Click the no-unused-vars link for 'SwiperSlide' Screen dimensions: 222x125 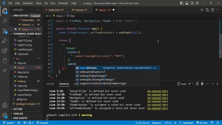[157, 91]
